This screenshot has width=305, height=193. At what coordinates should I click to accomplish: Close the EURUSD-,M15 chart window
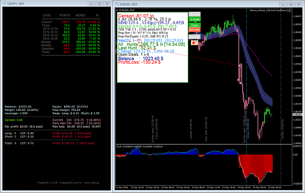299,4
